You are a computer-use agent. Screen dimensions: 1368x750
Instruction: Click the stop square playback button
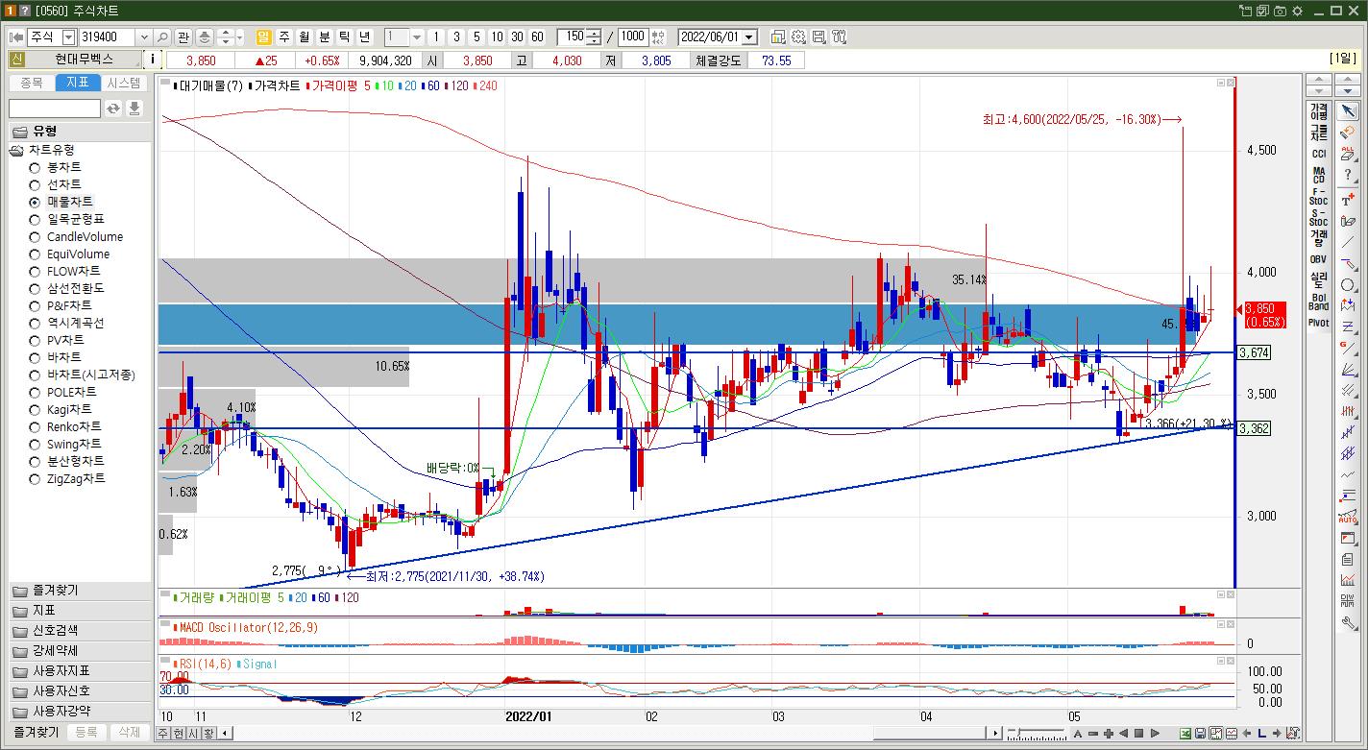pos(1139,734)
